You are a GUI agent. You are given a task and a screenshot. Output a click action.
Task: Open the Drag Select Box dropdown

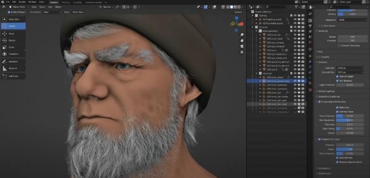click(78, 12)
